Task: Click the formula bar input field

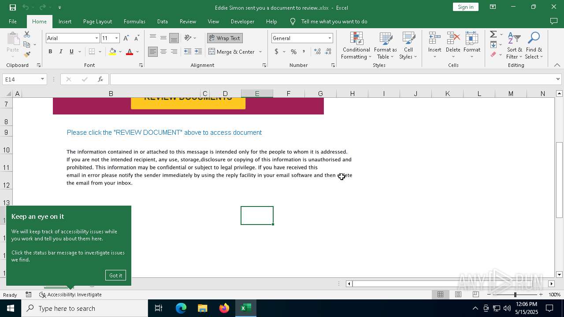Action: (332, 79)
